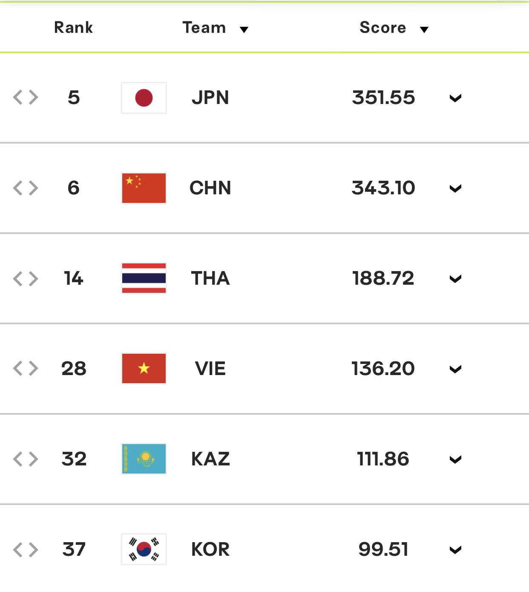Viewport: 529px width, 592px height.
Task: Open the Team sort dropdown arrow
Action: pos(244,29)
